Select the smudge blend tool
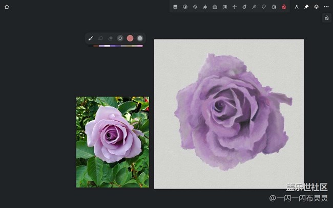 (100, 38)
